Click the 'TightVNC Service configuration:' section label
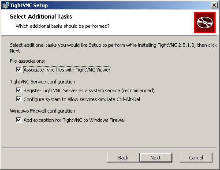 click(x=43, y=82)
